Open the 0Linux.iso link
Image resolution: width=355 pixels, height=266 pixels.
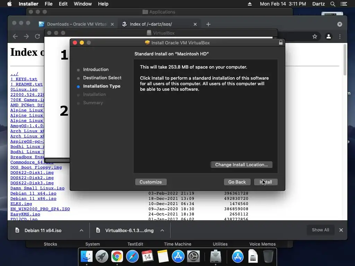(x=24, y=89)
